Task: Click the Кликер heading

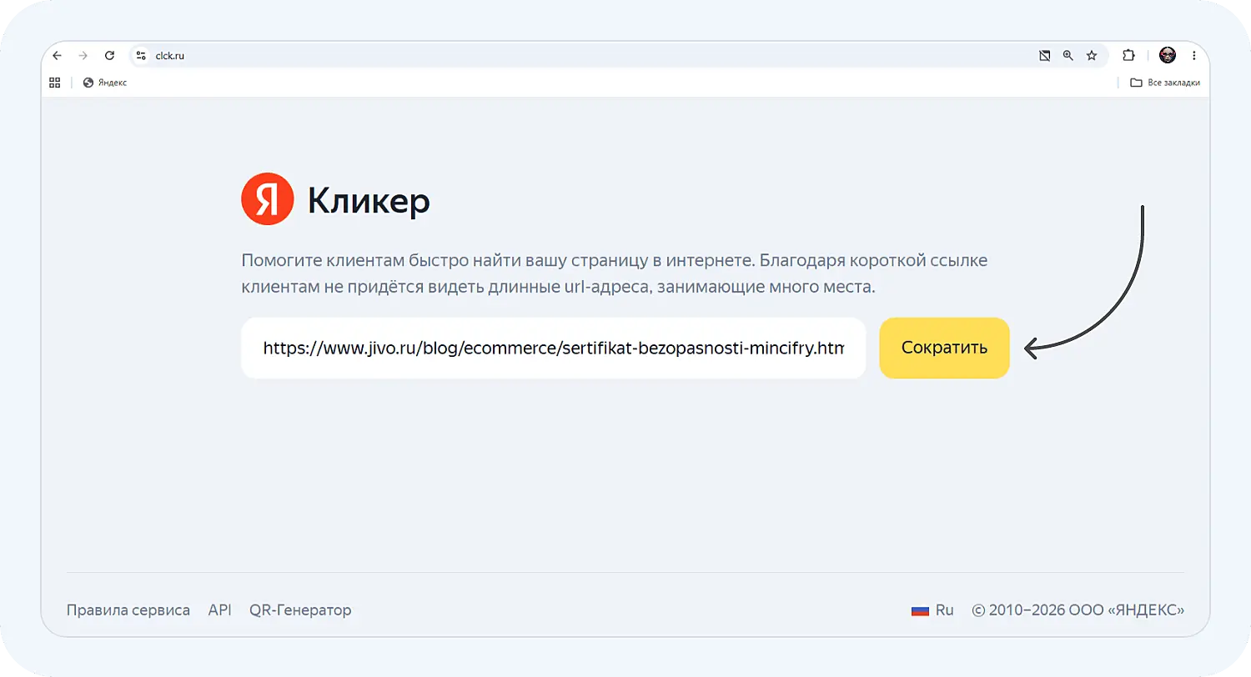Action: point(369,200)
